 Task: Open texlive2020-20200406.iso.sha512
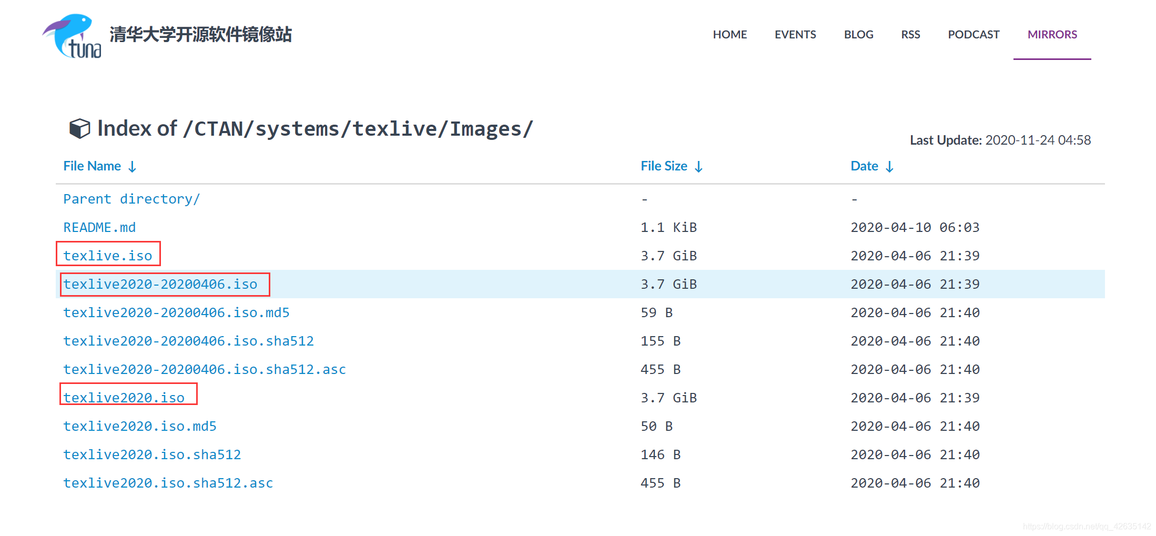188,341
